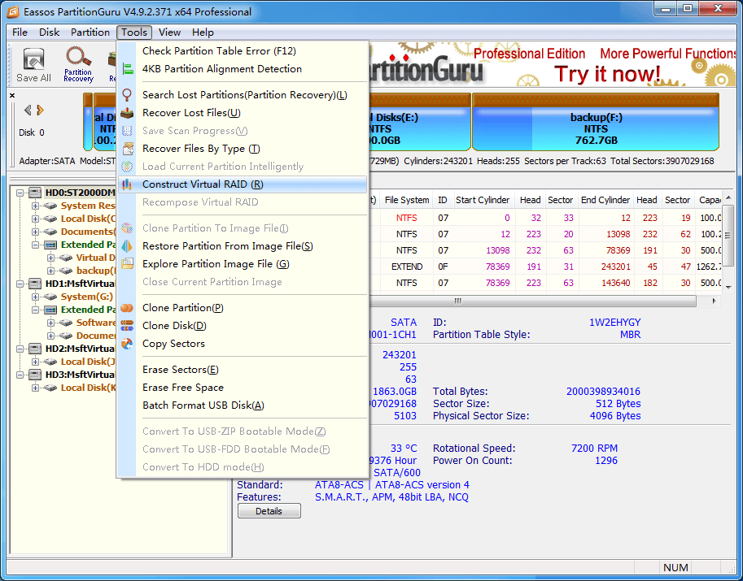The image size is (743, 581).
Task: Collapse the HD0:ST2000DM tree node
Action: [x=20, y=193]
